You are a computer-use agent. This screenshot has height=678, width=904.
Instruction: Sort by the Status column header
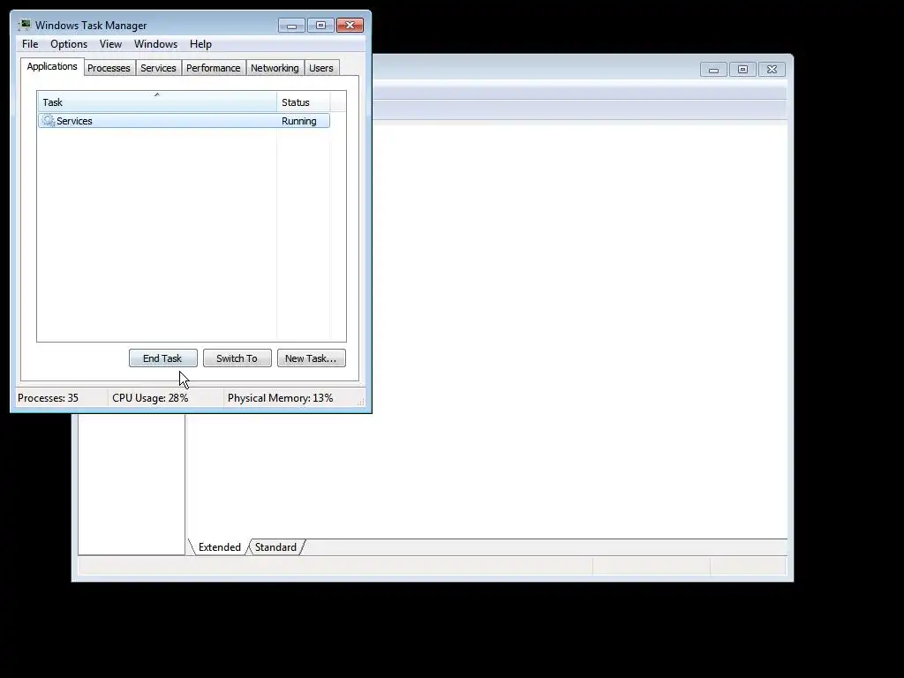pos(304,102)
